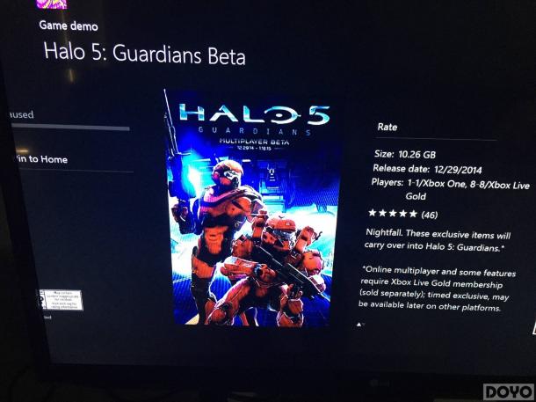Click the Nightfall exclusive items description

(438, 241)
